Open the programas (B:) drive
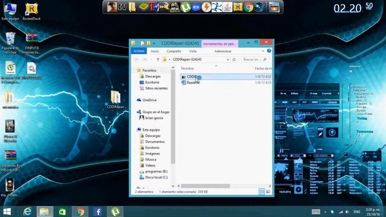The width and height of the screenshot is (386, 217). 156,171
